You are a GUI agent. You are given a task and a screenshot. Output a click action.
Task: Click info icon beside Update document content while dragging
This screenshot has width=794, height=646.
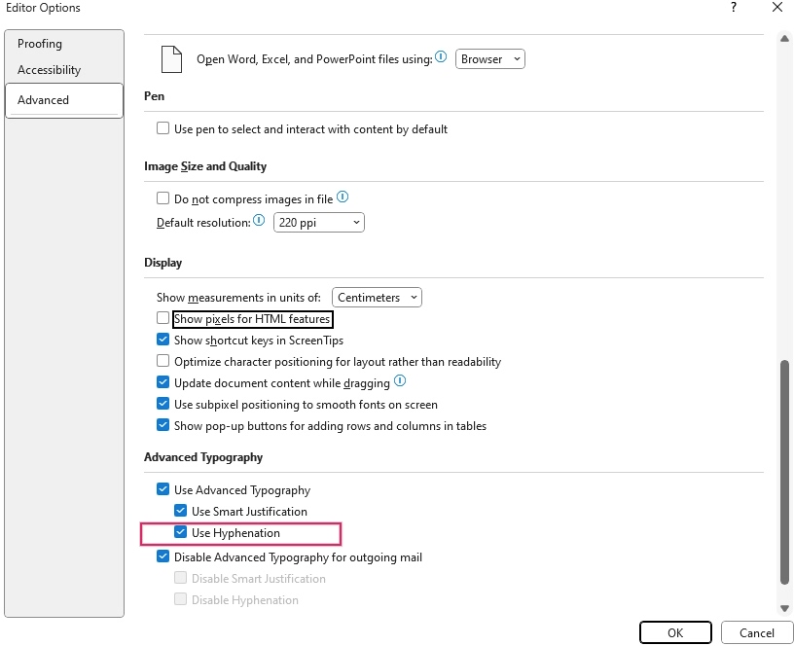point(399,382)
